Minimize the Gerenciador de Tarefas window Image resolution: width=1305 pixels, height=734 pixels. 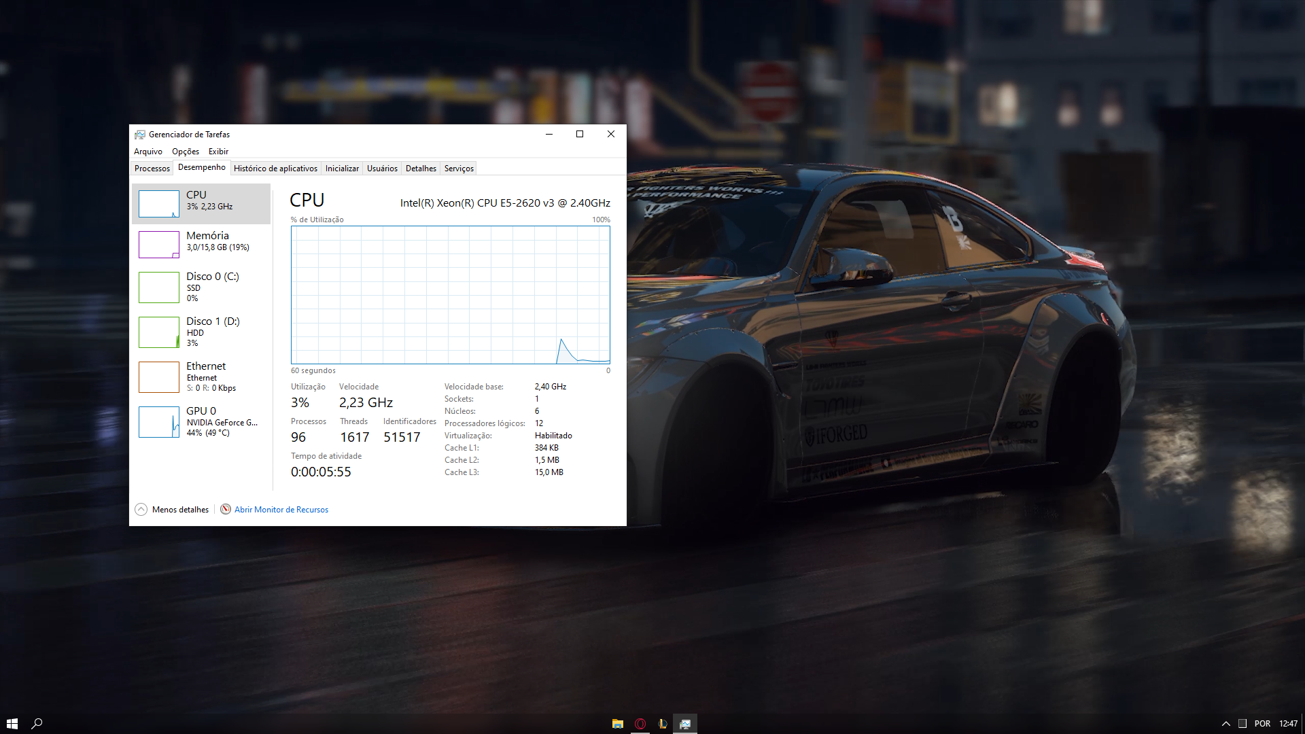point(549,134)
